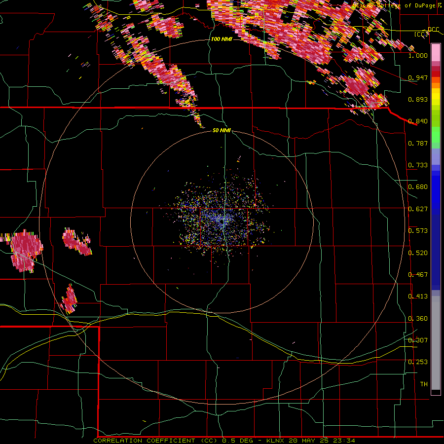Click the 0.787 scale label
444x444 pixels.
click(418, 143)
